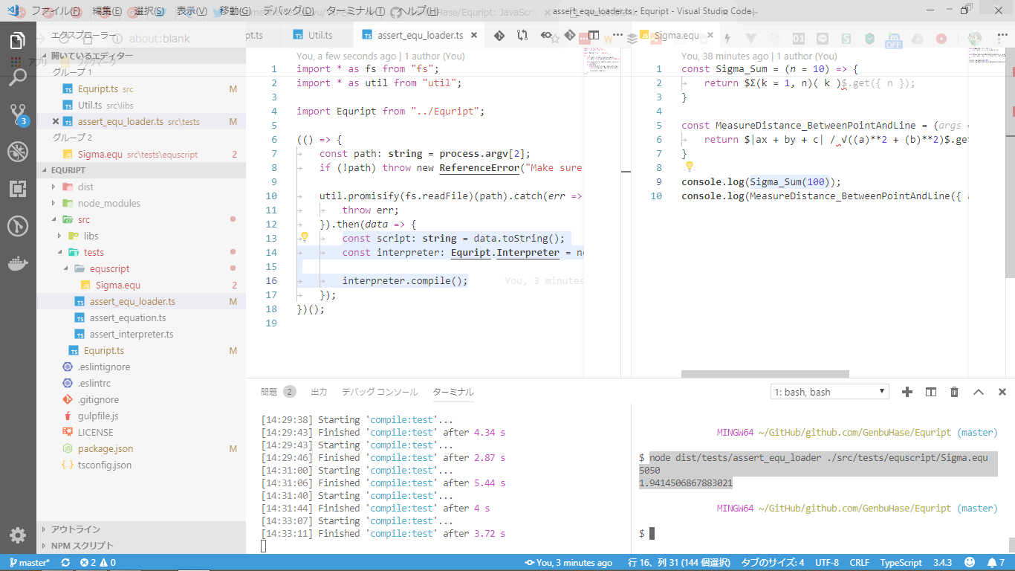
Task: Click TypeScript language mode in status bar
Action: click(x=901, y=563)
